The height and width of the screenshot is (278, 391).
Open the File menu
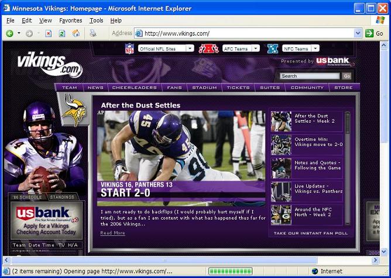(x=10, y=20)
